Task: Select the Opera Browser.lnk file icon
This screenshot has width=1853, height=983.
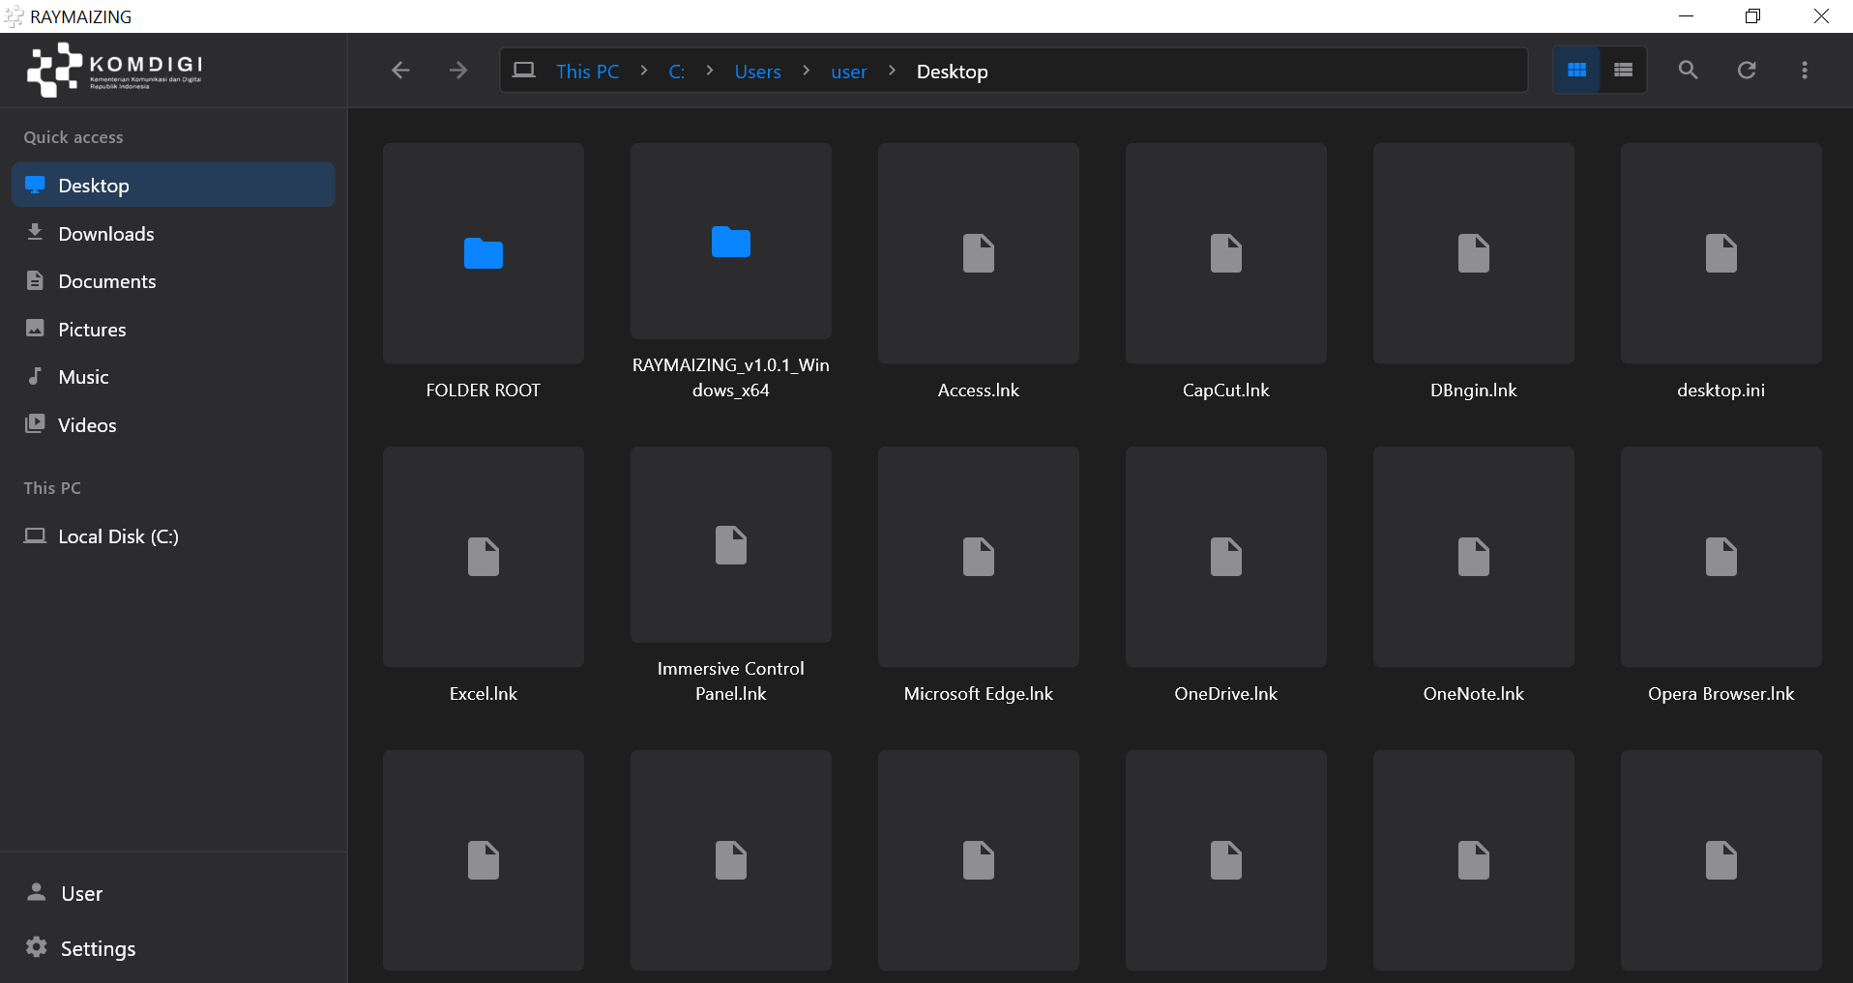Action: tap(1721, 557)
